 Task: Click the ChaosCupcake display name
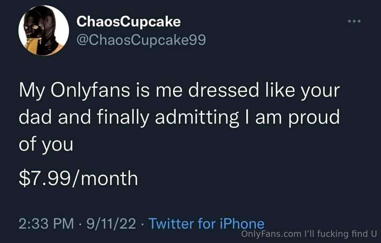point(129,22)
